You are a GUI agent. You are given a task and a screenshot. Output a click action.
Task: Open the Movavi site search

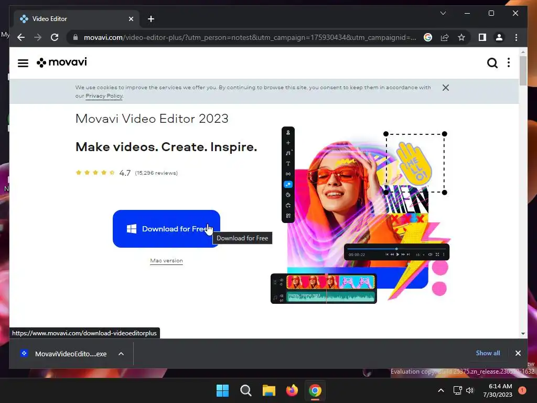click(x=492, y=63)
